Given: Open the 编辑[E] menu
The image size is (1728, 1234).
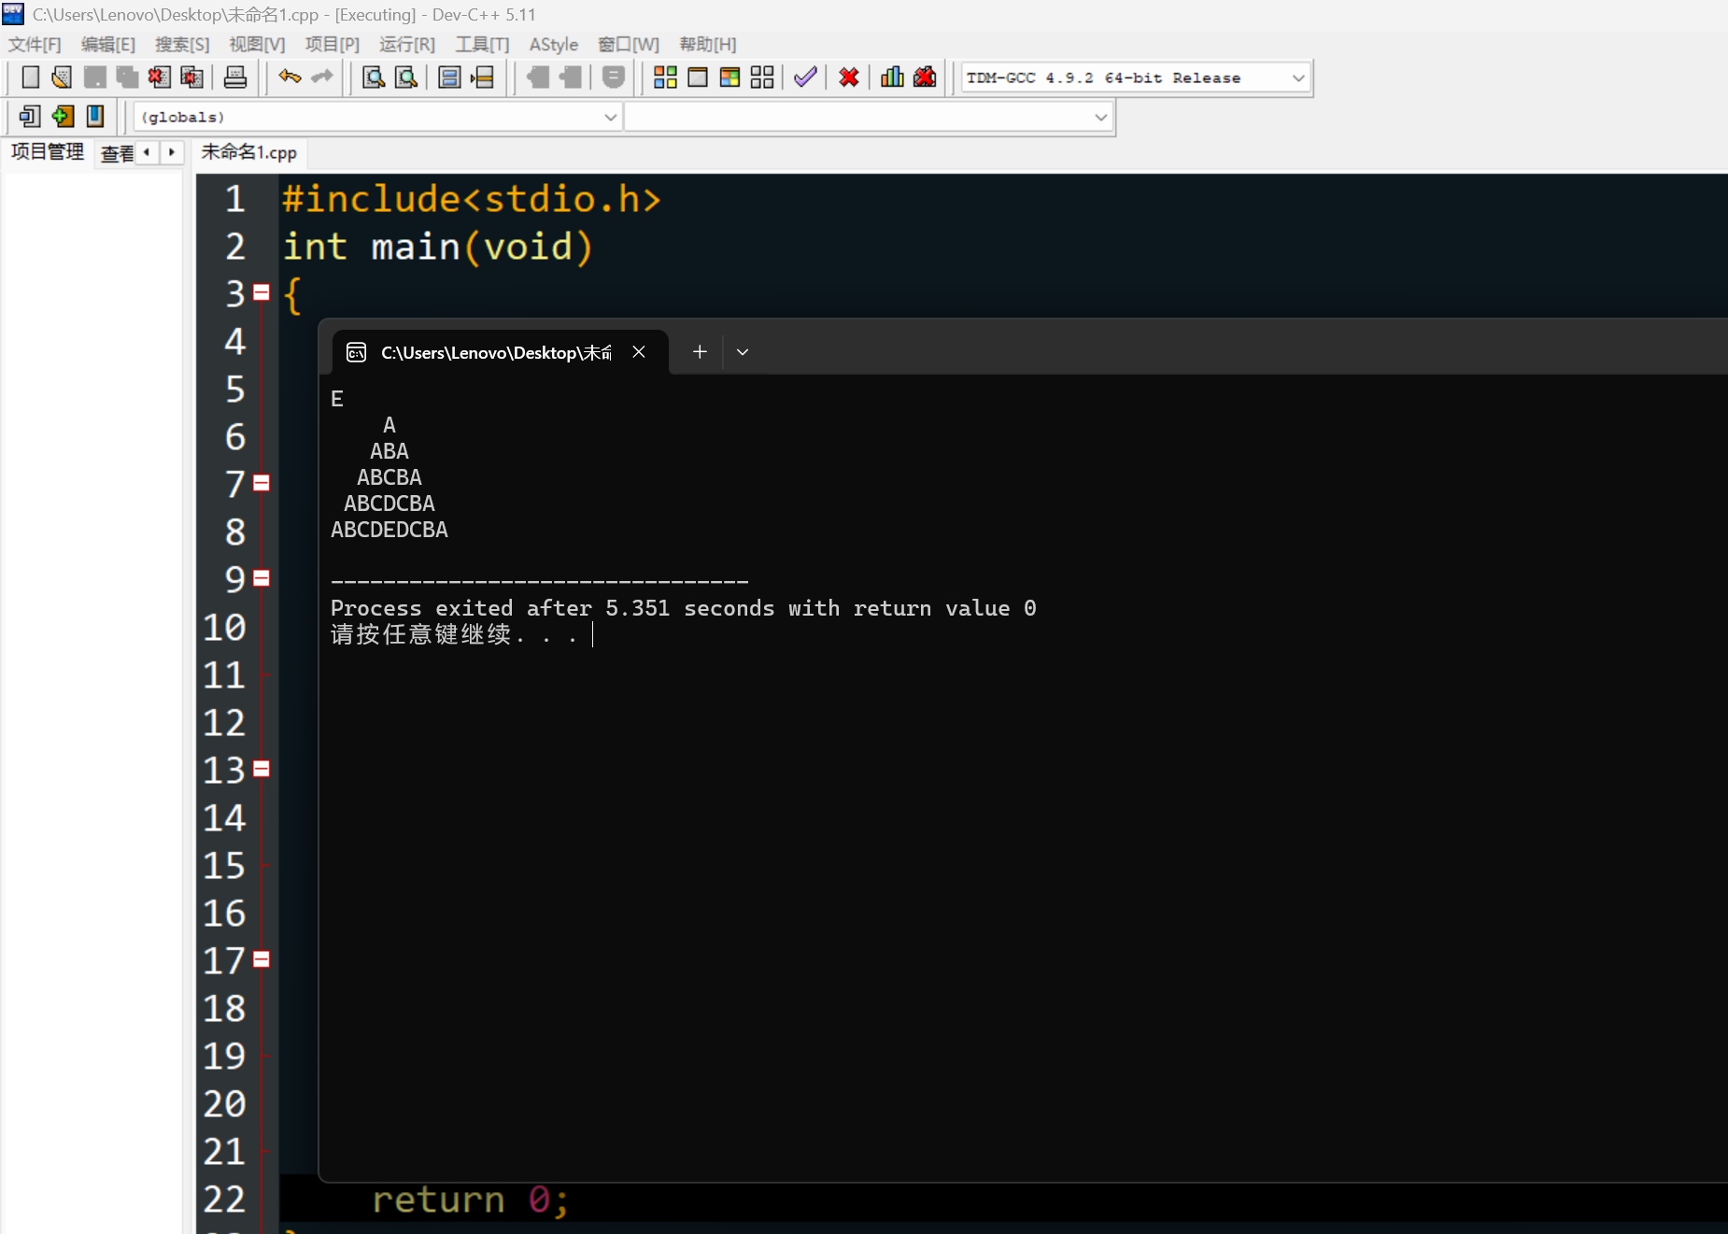Looking at the screenshot, I should click(x=108, y=45).
